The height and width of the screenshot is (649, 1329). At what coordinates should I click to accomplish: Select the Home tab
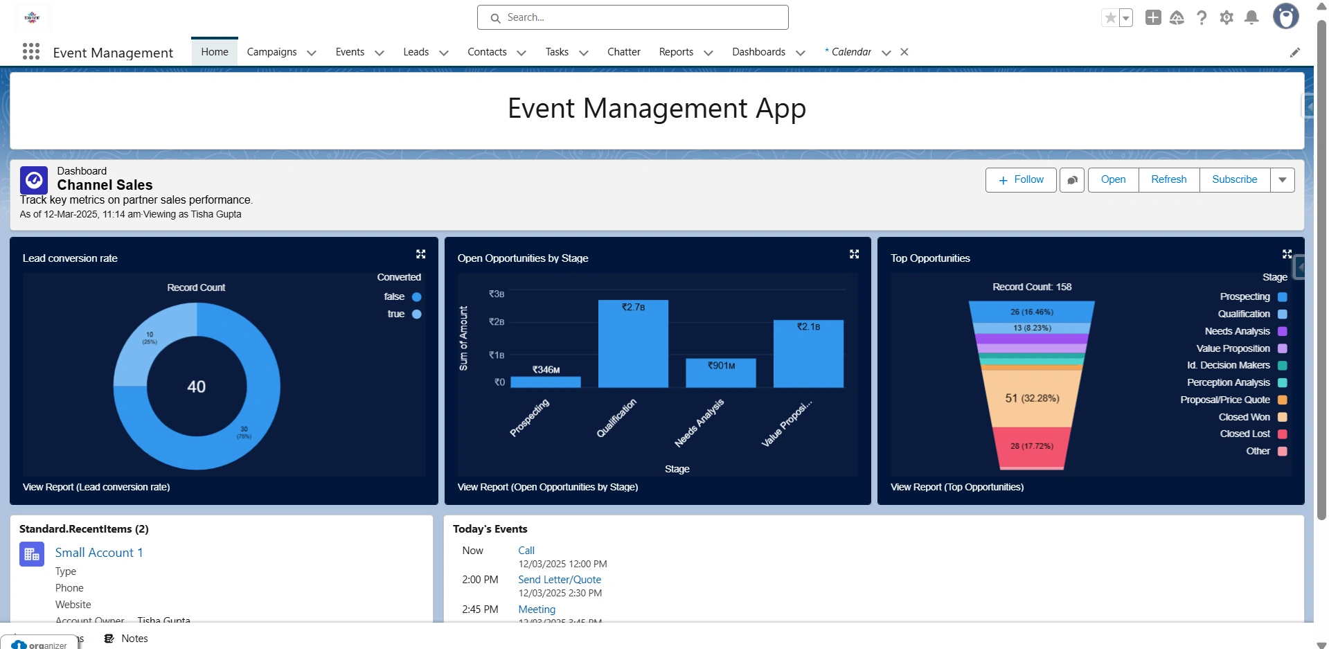214,51
